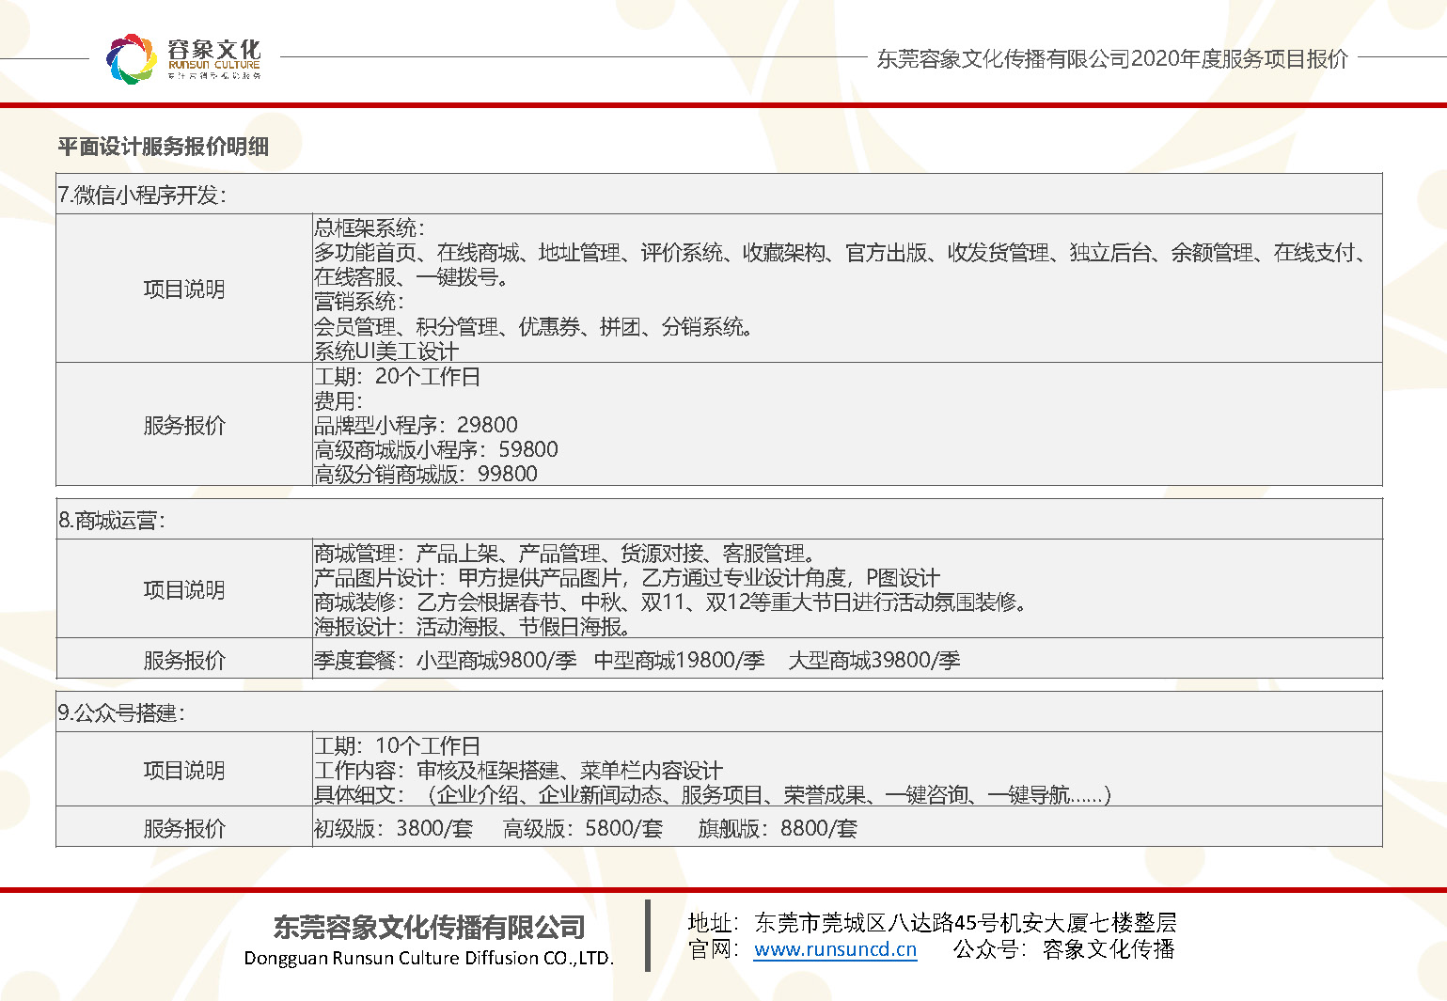The width and height of the screenshot is (1447, 1001).
Task: Click the line 会员管理、积分管理、优惠券
Action: 534,326
